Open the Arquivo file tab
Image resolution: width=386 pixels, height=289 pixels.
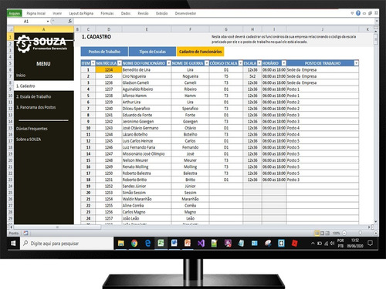(15, 13)
